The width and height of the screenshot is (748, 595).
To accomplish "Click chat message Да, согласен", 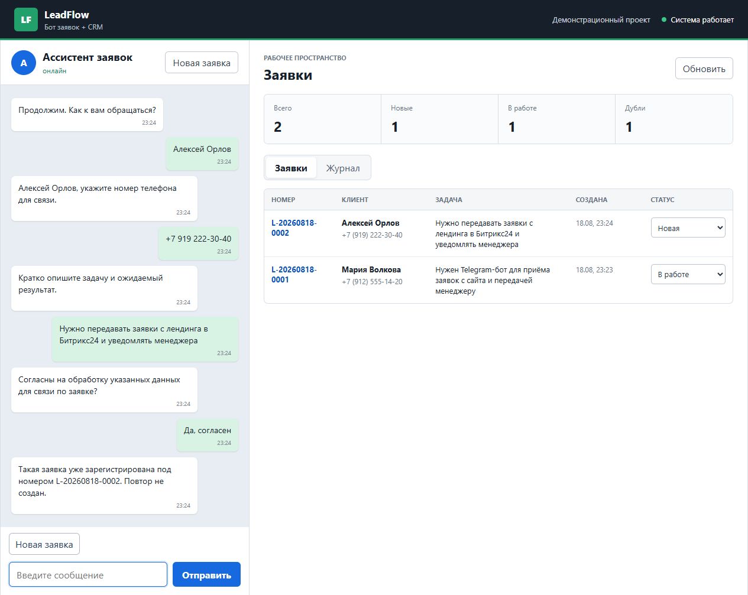I will click(208, 435).
